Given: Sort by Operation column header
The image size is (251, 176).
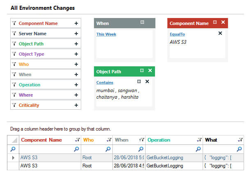Looking at the screenshot, I should tap(159, 140).
